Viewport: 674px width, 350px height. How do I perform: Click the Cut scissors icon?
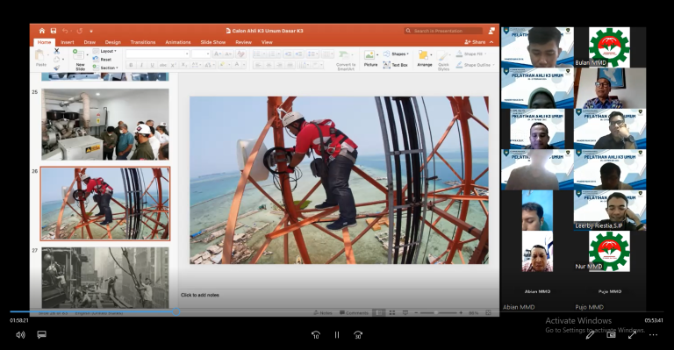point(56,51)
